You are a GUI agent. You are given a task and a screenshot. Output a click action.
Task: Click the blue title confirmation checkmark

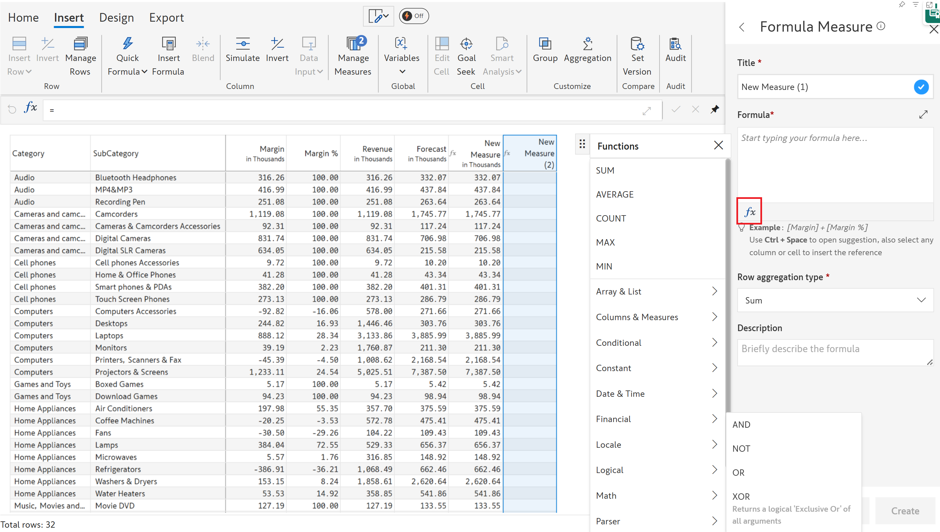(x=921, y=87)
